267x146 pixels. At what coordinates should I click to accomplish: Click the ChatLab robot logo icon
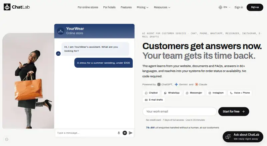point(7,7)
